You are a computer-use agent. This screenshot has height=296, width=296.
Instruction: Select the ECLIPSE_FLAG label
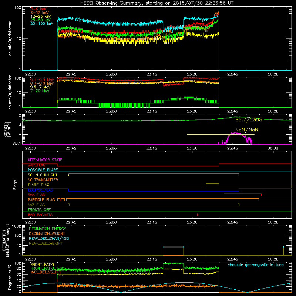tap(40, 190)
